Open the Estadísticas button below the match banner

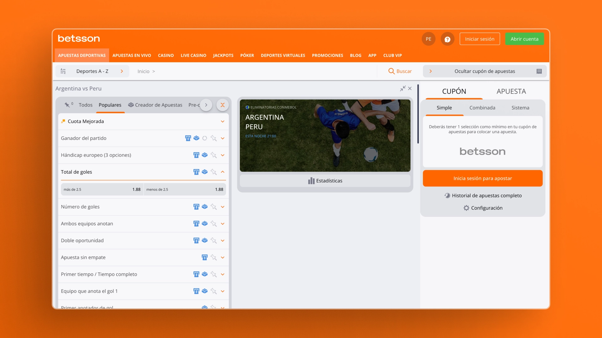pyautogui.click(x=325, y=181)
